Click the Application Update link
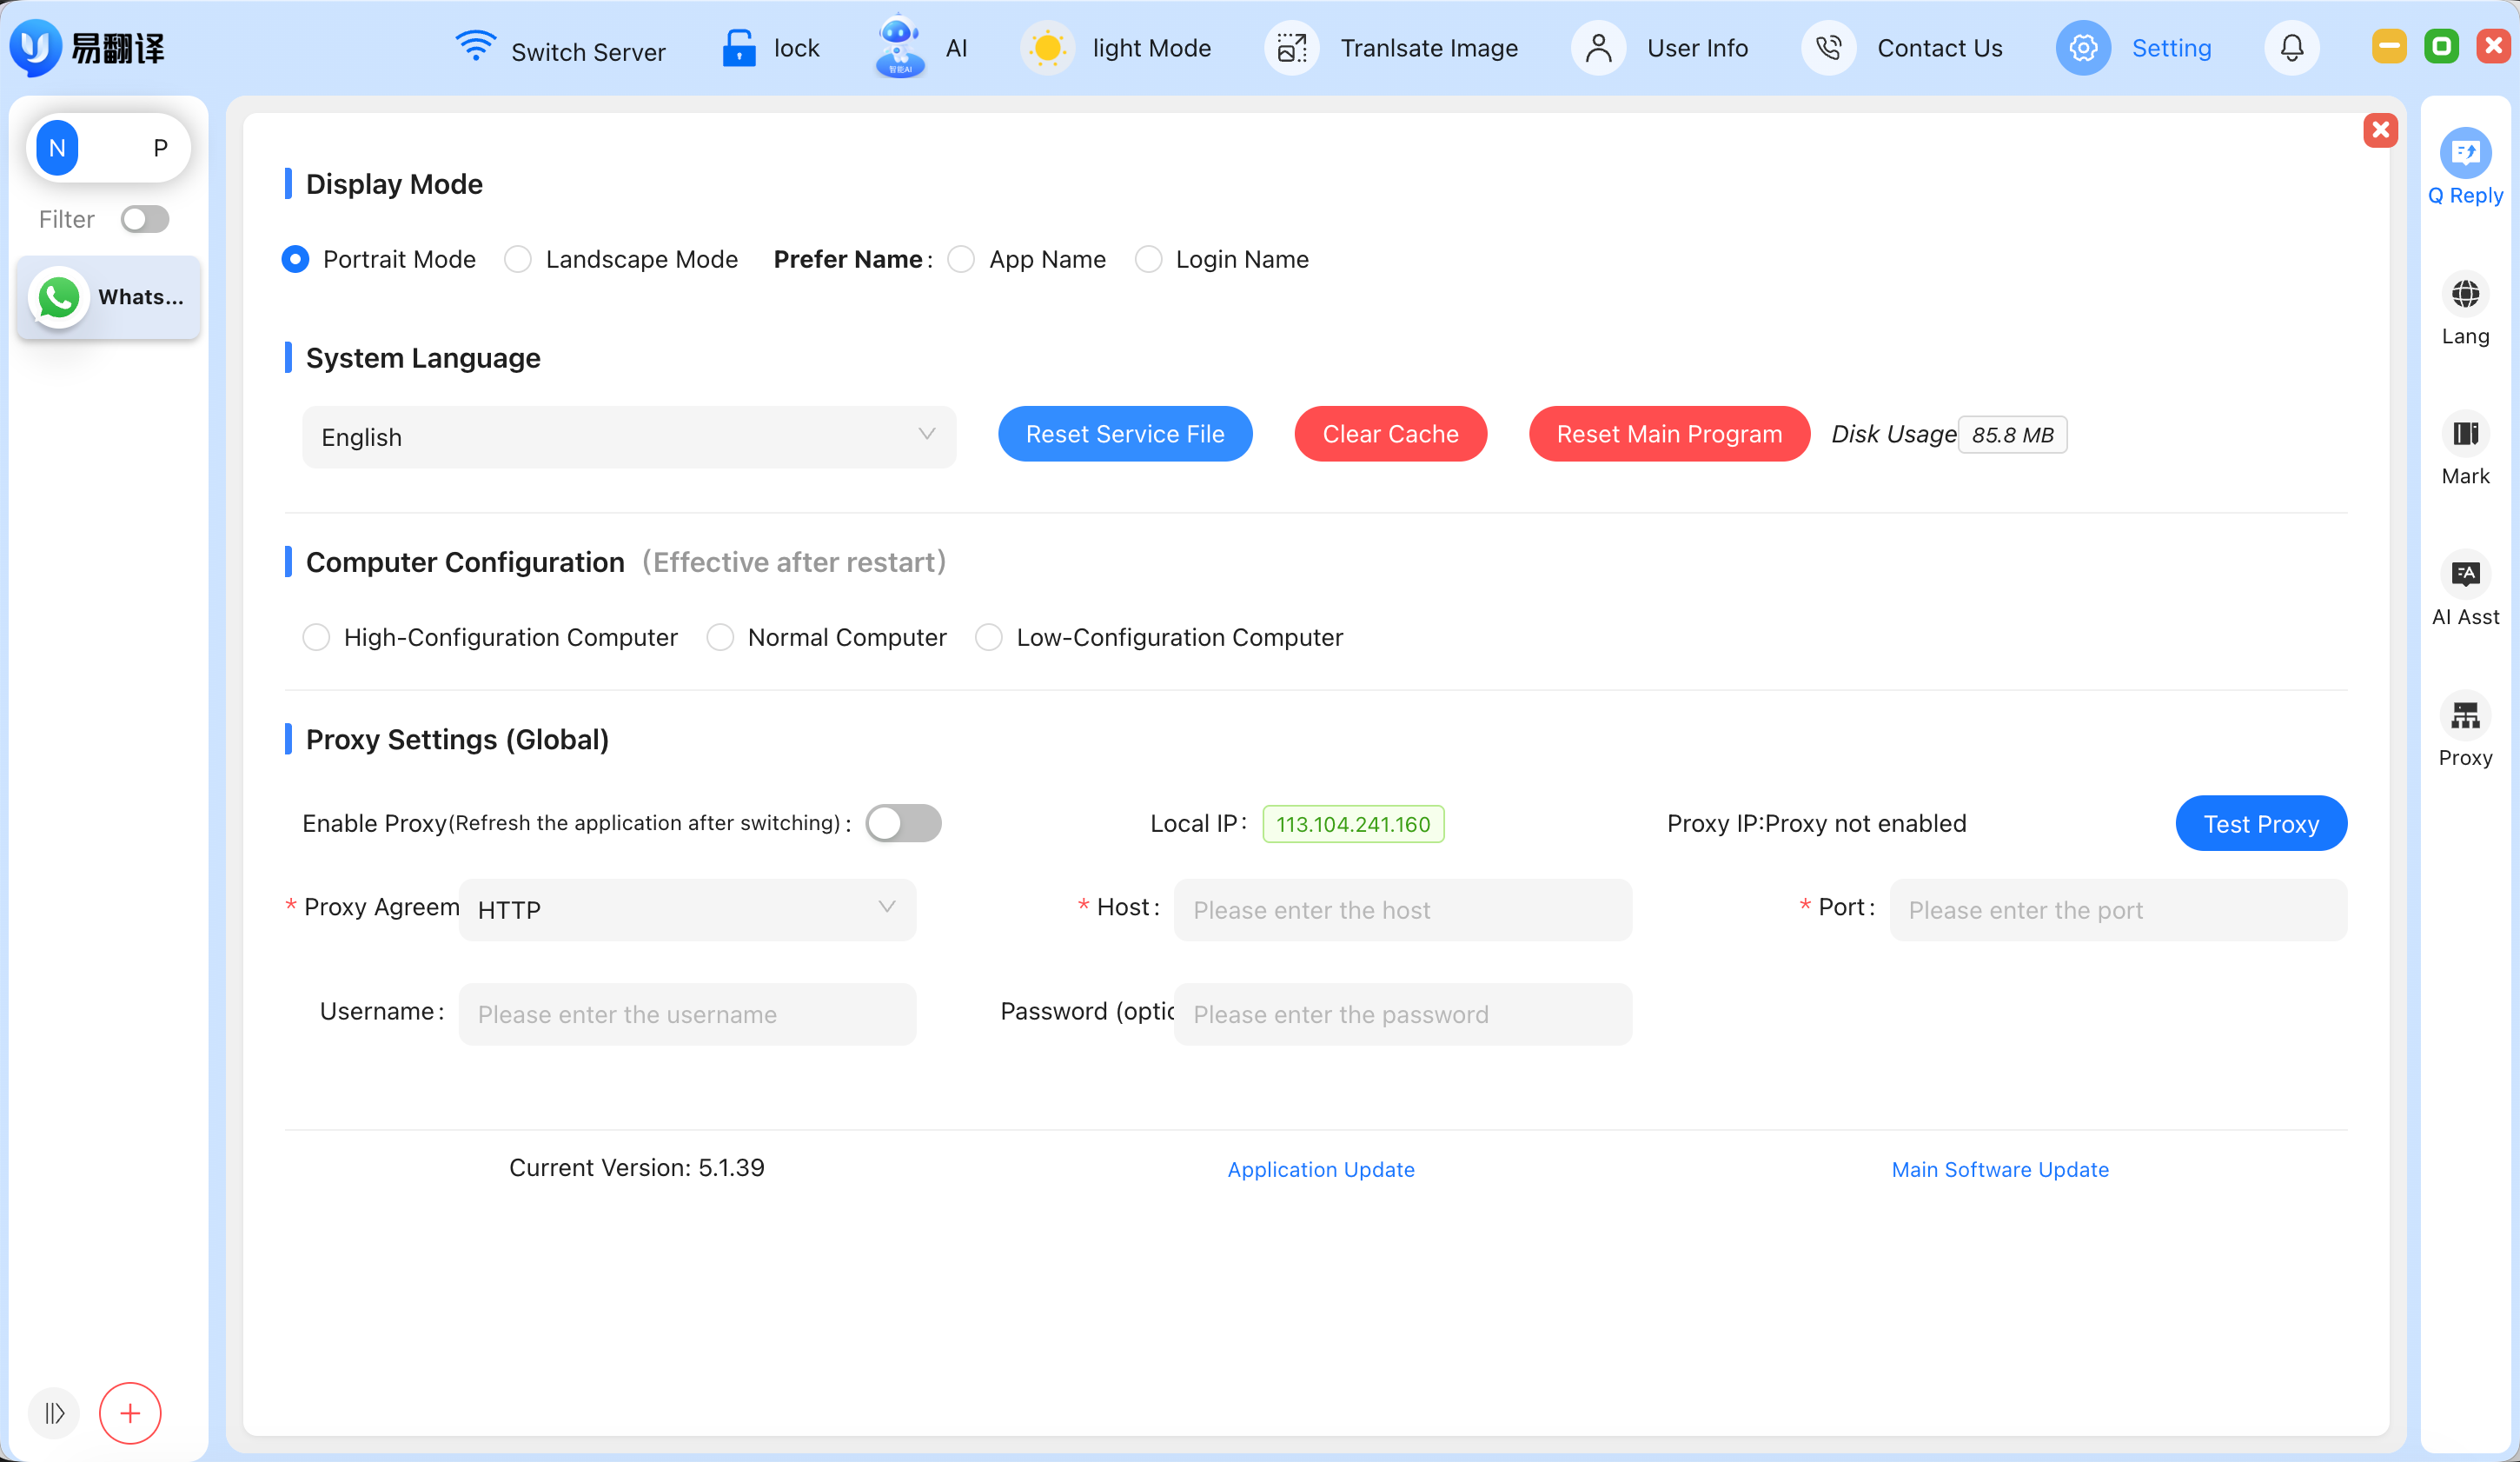 click(1320, 1169)
